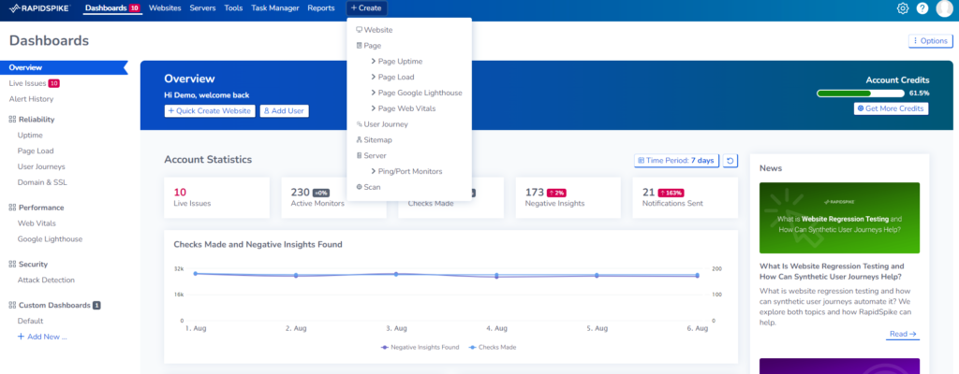This screenshot has width=959, height=374.
Task: Toggle the Create dropdown menu
Action: 366,8
